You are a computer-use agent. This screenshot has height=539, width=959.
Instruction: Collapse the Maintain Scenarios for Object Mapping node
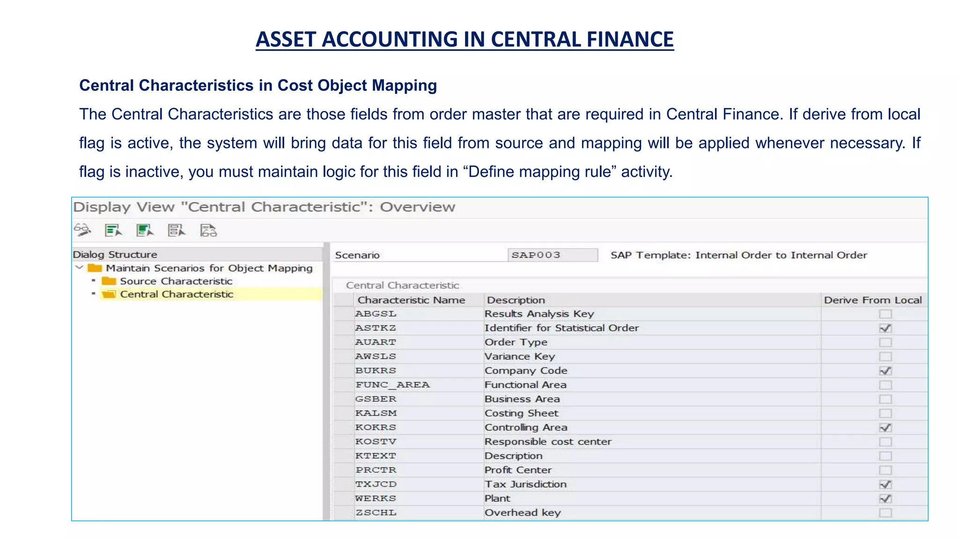[x=79, y=268]
